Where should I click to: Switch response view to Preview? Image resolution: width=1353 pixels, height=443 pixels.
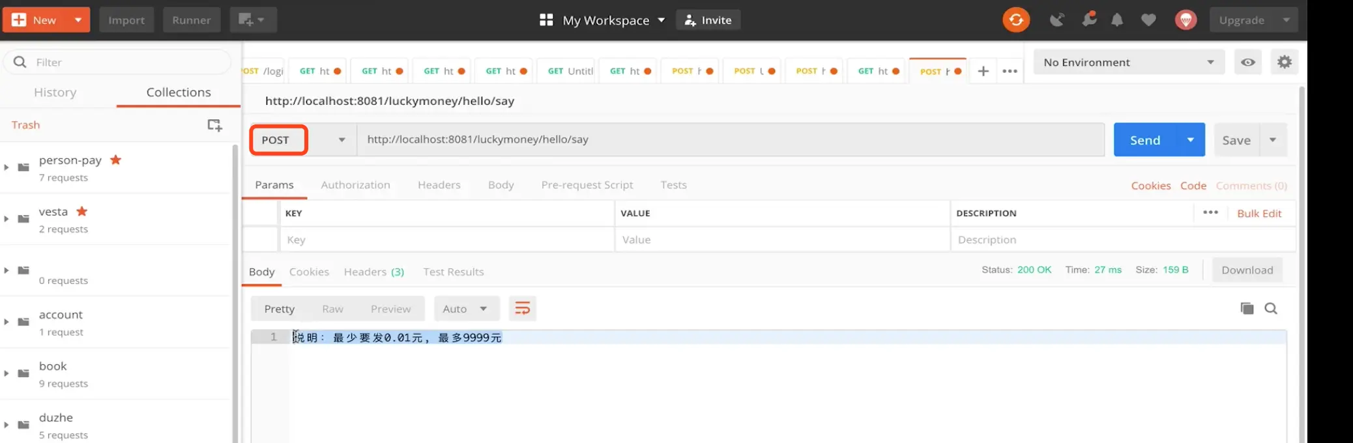[x=390, y=309]
